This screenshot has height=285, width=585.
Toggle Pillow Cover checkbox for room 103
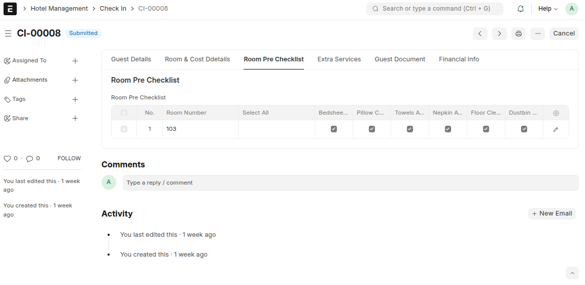coord(371,129)
